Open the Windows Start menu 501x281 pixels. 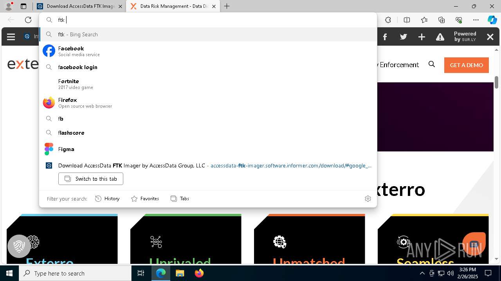coord(9,273)
